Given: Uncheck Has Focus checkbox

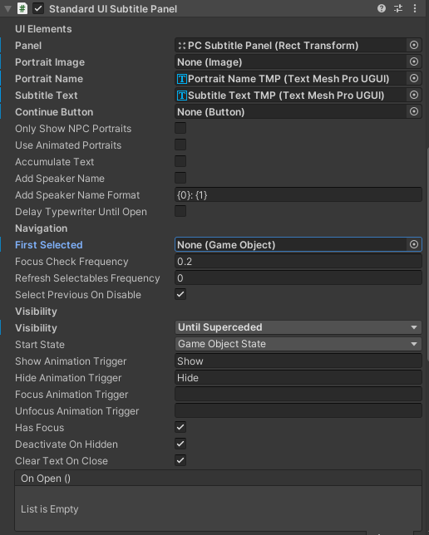Looking at the screenshot, I should coord(180,427).
